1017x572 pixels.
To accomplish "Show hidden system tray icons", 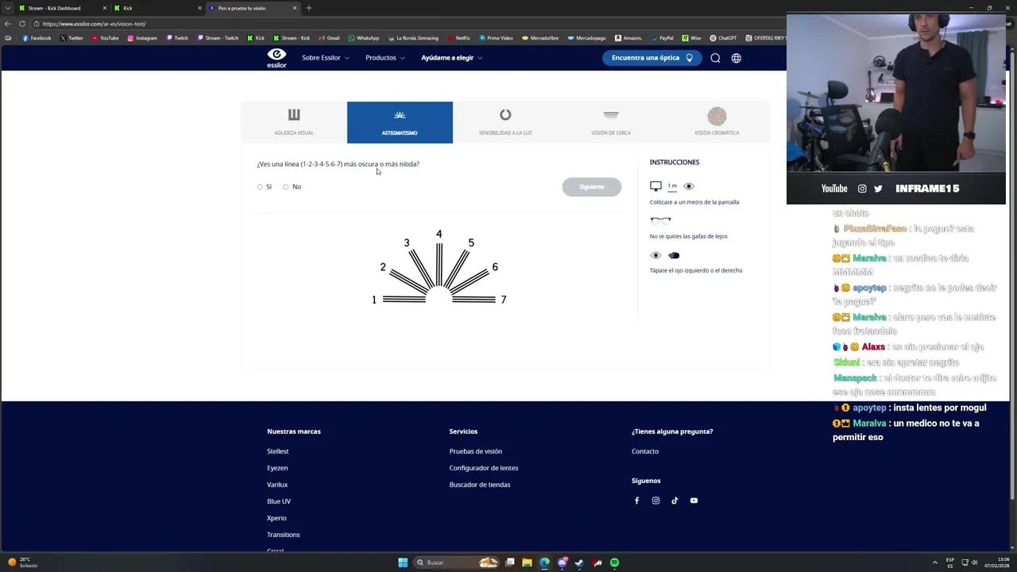I will click(x=934, y=562).
